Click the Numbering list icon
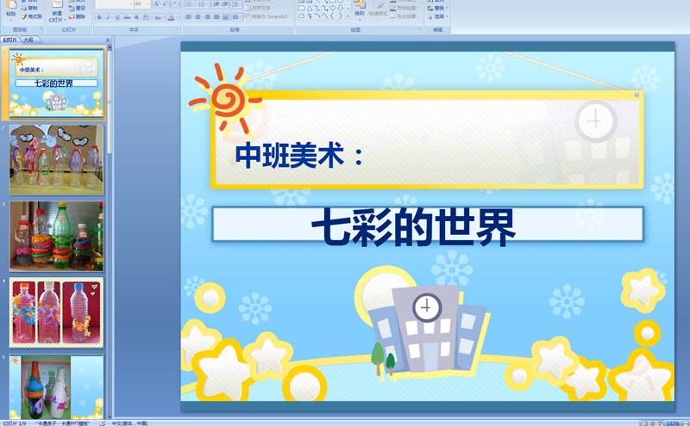 [x=203, y=4]
